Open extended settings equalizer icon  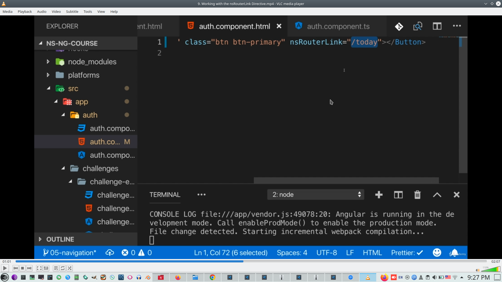point(46,268)
